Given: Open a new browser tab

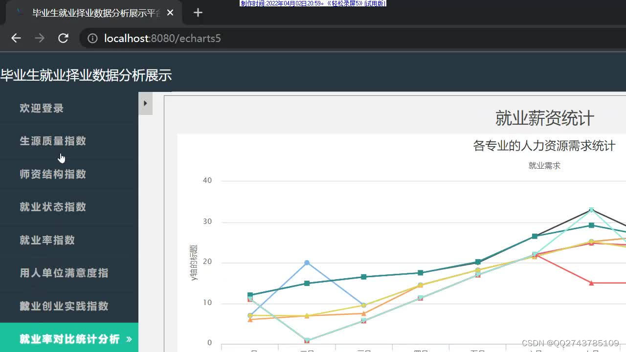Looking at the screenshot, I should tap(198, 13).
